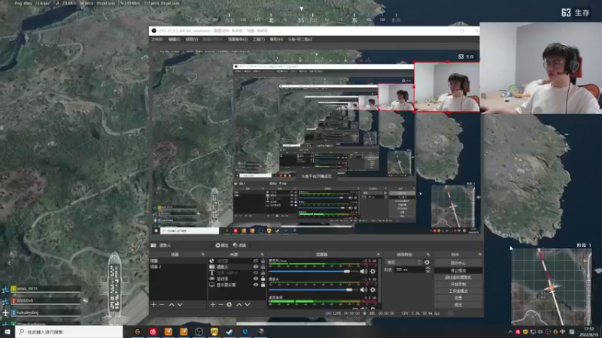Screen dimensions: 602x338
Task: Mute the 摄像头 channel speaker icon in the mixer
Action: 363,290
